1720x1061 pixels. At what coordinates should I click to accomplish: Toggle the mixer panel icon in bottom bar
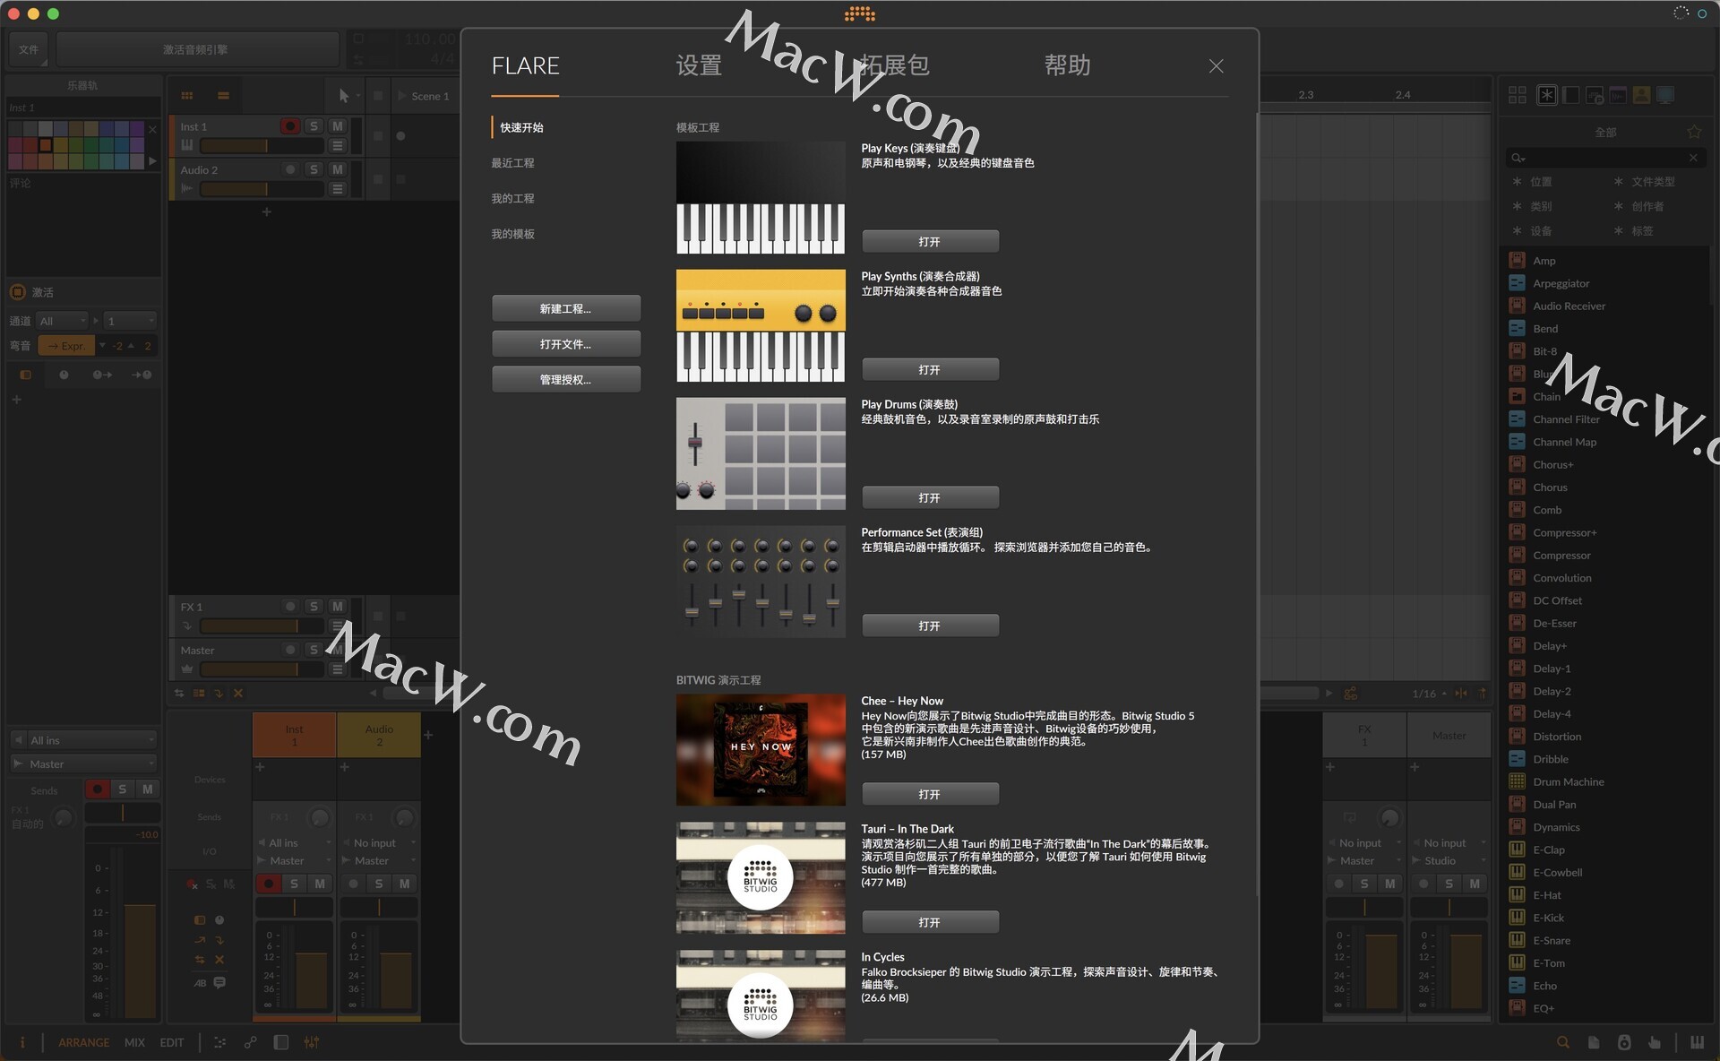(311, 1042)
